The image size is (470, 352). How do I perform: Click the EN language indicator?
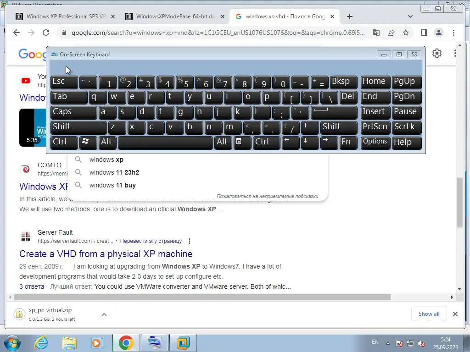point(375,342)
